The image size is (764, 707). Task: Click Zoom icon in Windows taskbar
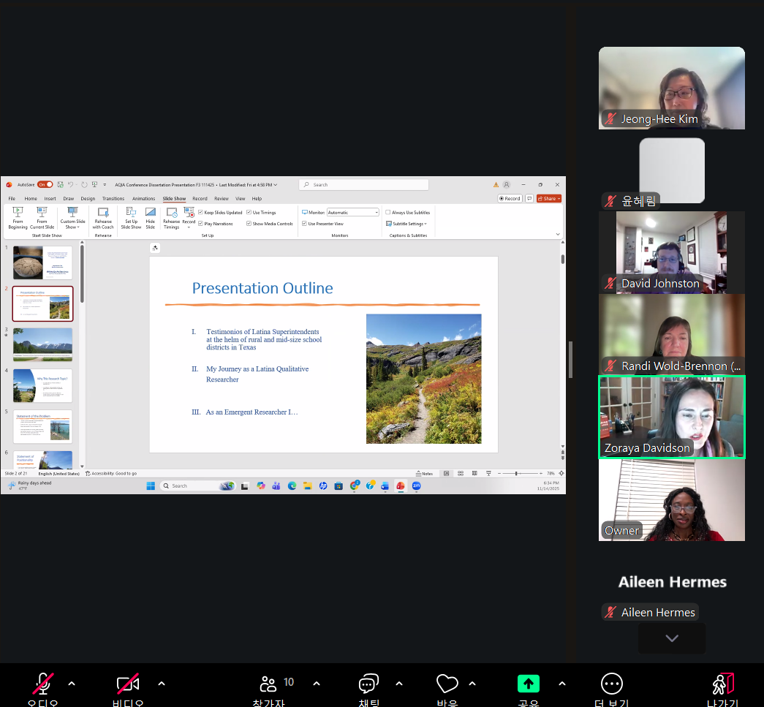[x=416, y=485]
